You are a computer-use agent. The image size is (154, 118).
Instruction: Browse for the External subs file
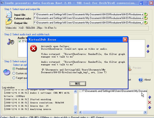coord(146,18)
